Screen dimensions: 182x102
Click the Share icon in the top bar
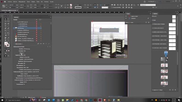point(145,2)
